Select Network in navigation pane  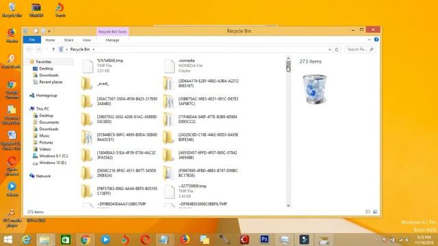tap(43, 176)
